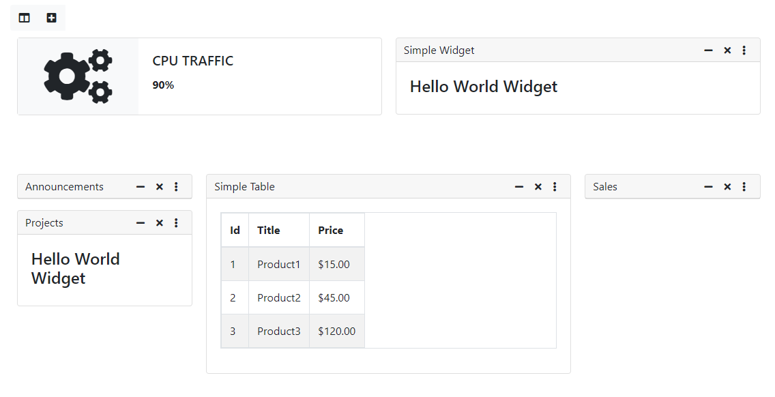Minimize the Announcements widget

(x=141, y=186)
